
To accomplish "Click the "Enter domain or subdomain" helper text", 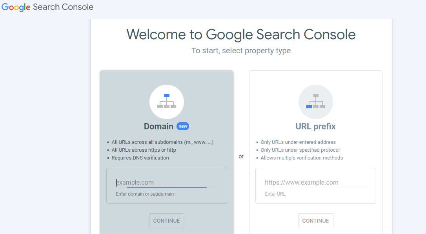I will click(x=145, y=194).
